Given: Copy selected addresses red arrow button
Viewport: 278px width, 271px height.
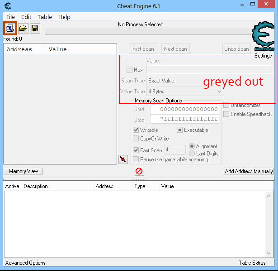Looking at the screenshot, I should pyautogui.click(x=123, y=160).
